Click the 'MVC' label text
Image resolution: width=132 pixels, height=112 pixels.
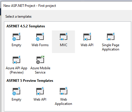(x=64, y=45)
